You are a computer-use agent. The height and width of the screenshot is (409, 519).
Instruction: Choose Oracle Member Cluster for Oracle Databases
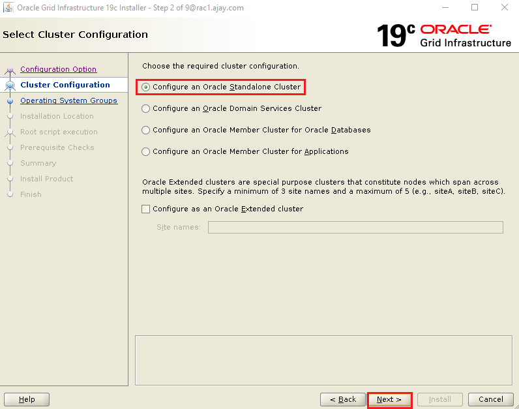(x=256, y=130)
